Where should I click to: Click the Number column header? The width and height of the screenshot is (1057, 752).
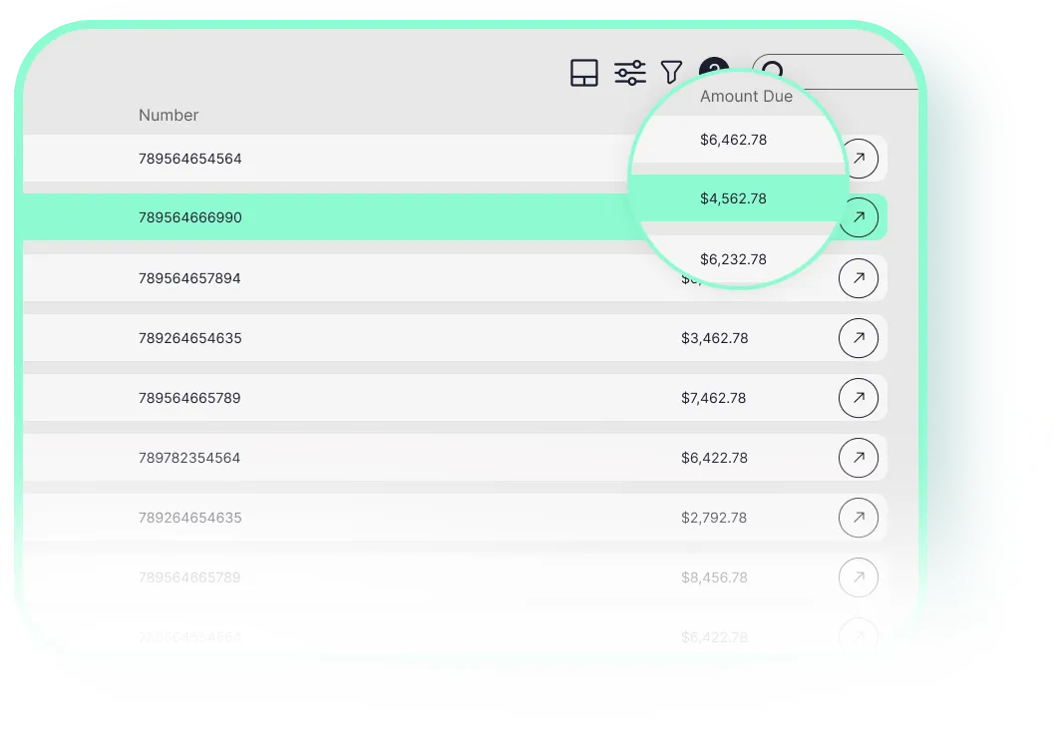click(169, 116)
